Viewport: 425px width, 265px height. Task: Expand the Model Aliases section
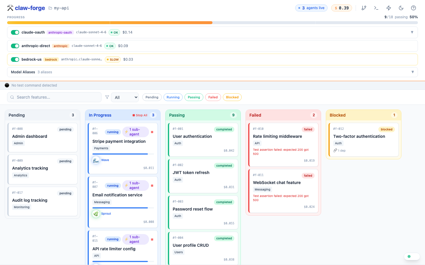coord(413,72)
